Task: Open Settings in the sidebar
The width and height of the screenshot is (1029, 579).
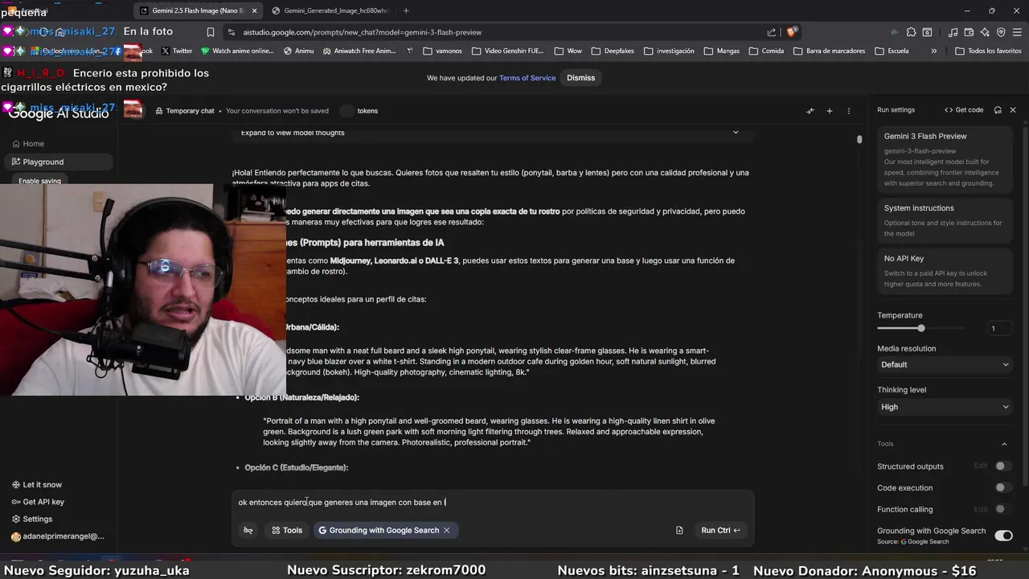Action: pos(32,519)
